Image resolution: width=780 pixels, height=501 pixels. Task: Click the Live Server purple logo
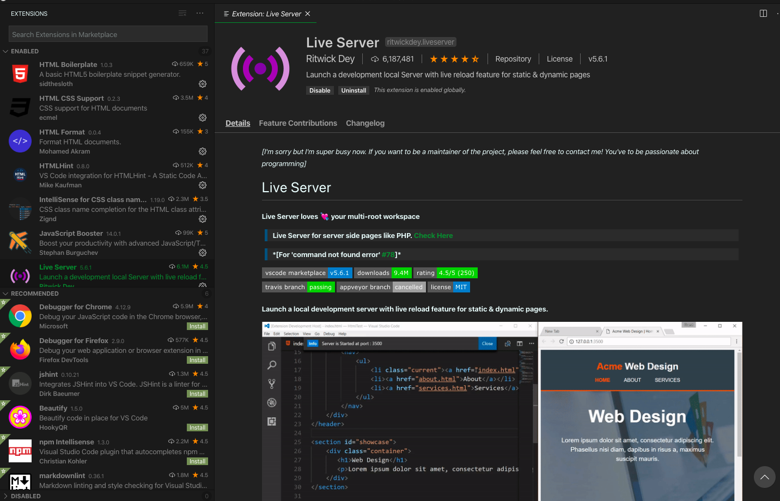click(260, 68)
